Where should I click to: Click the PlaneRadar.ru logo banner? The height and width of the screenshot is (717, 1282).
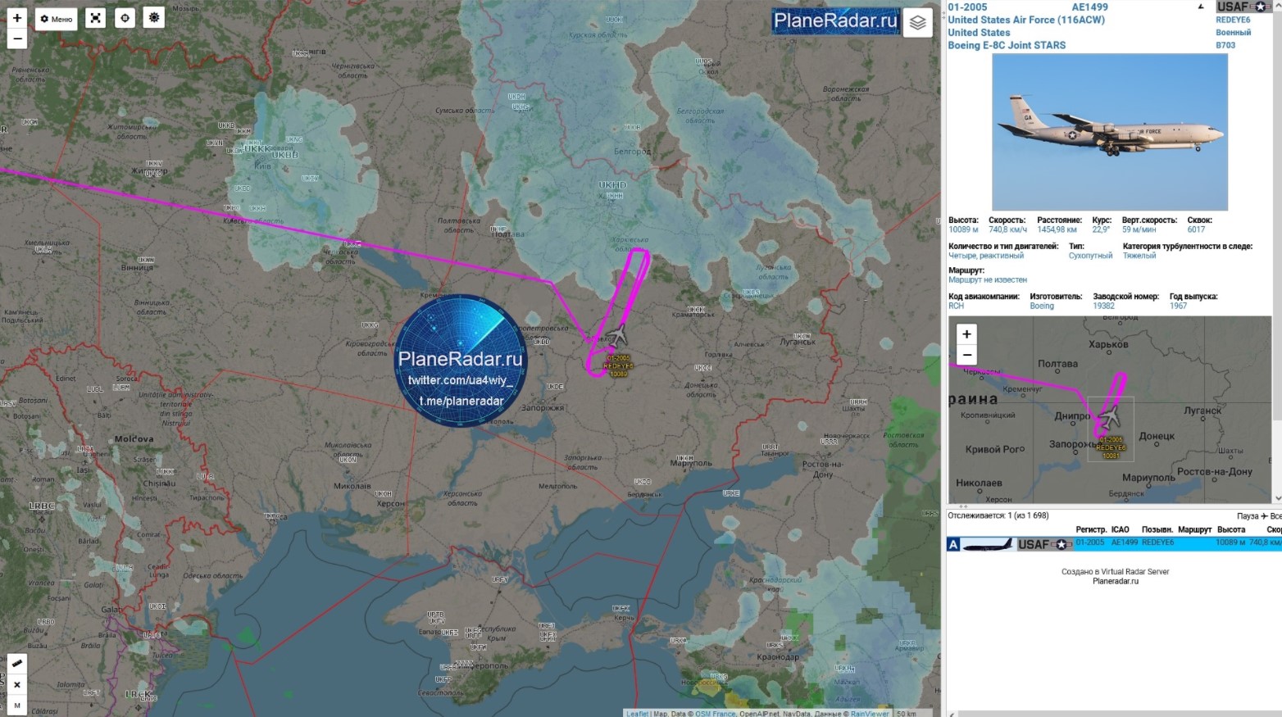(835, 21)
